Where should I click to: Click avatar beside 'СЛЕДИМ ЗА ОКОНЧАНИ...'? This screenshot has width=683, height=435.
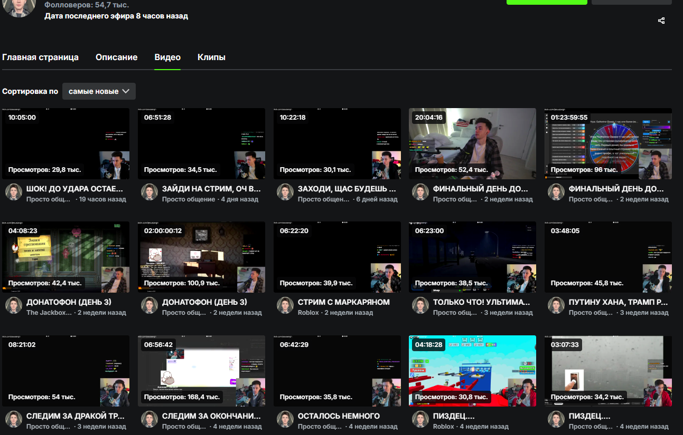[x=149, y=419]
